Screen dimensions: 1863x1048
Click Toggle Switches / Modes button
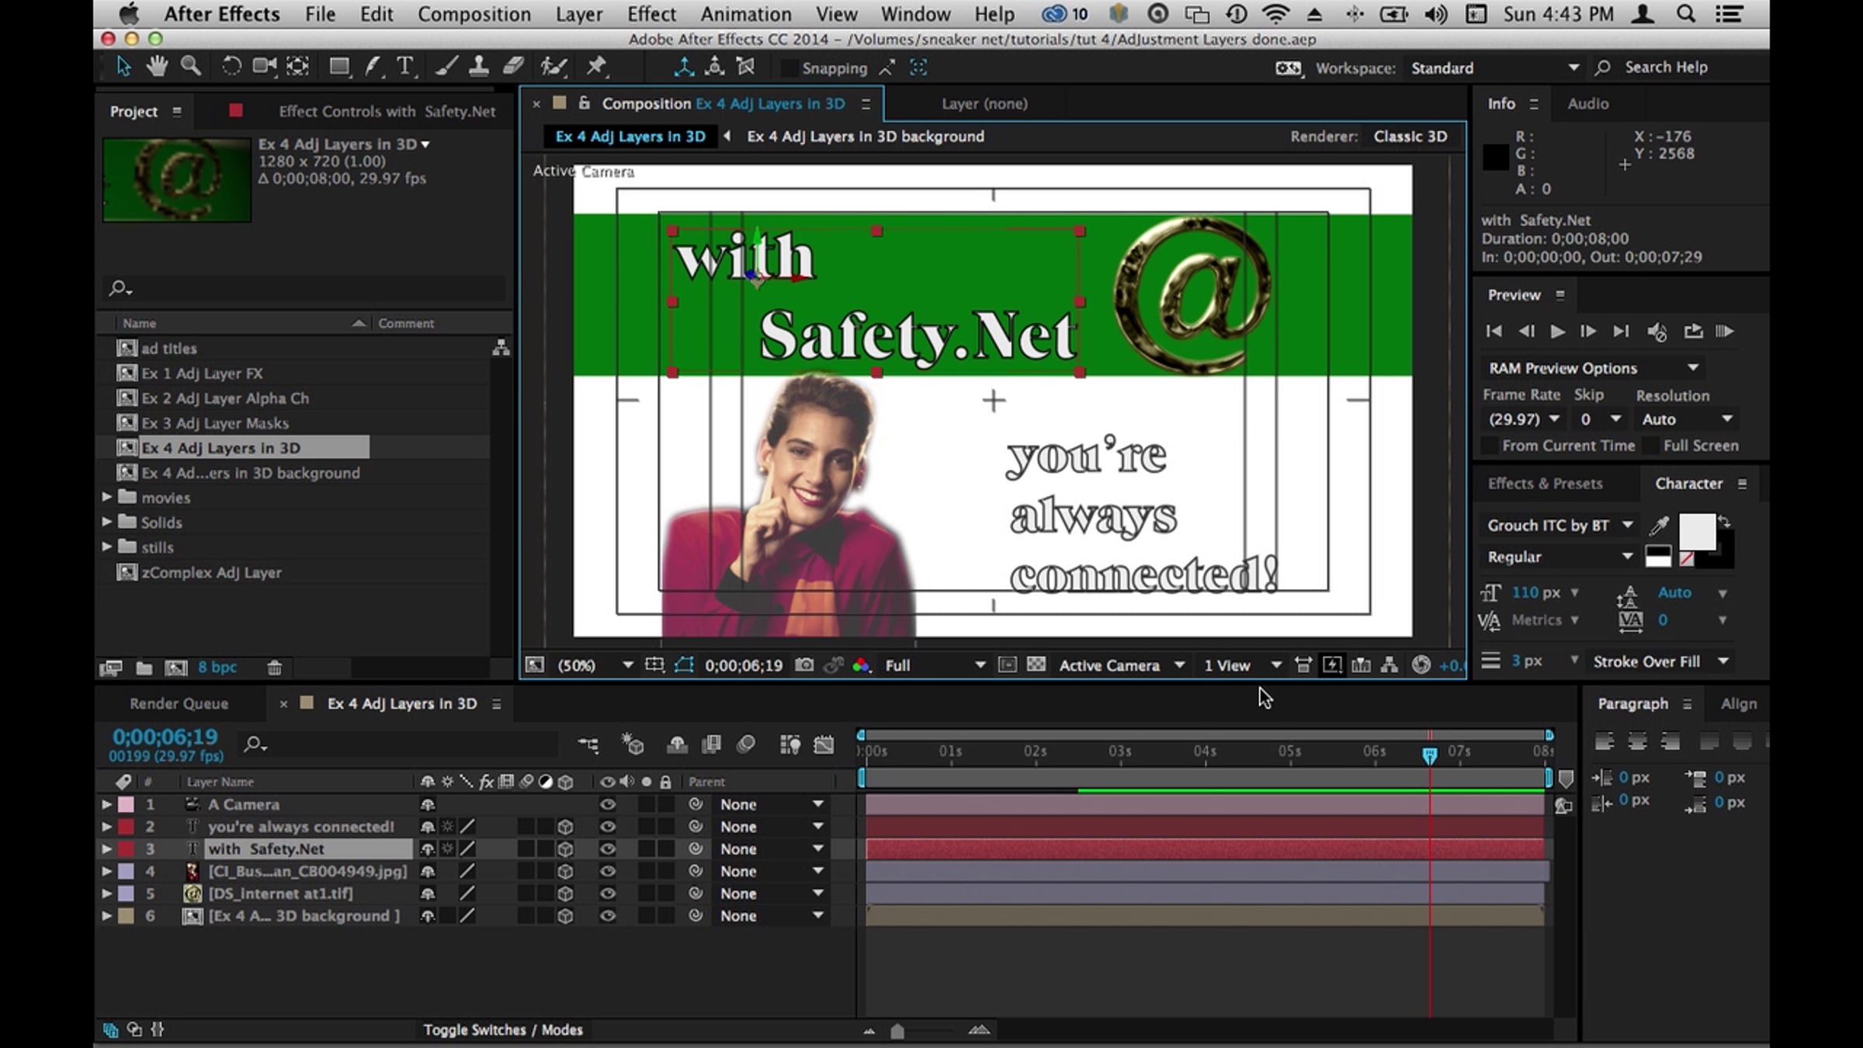coord(502,1030)
